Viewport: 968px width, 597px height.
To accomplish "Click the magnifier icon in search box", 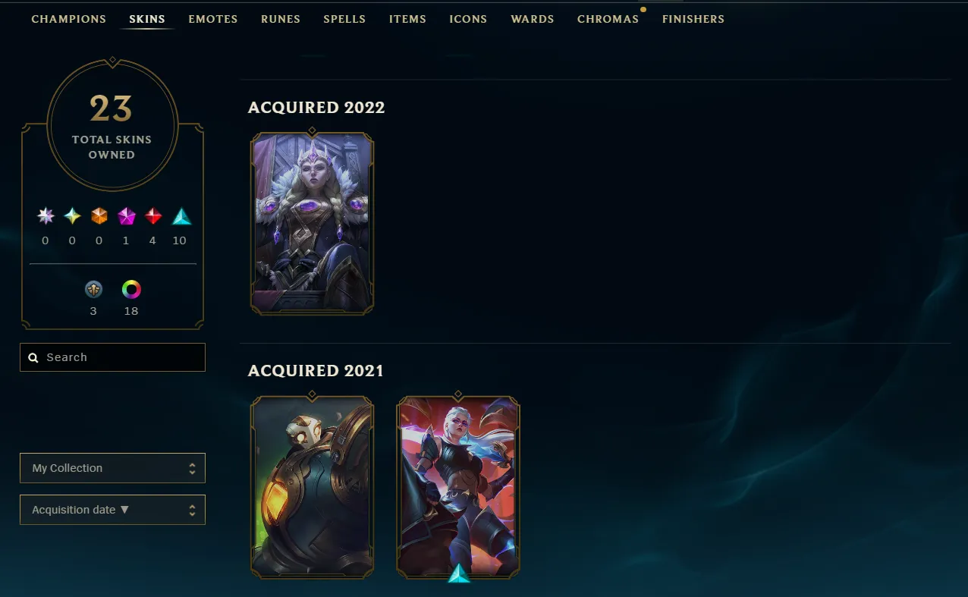I will [33, 357].
